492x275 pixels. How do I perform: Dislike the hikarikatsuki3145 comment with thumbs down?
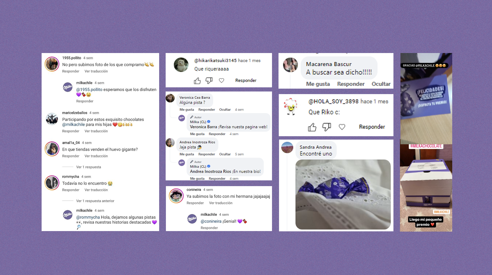click(x=209, y=81)
